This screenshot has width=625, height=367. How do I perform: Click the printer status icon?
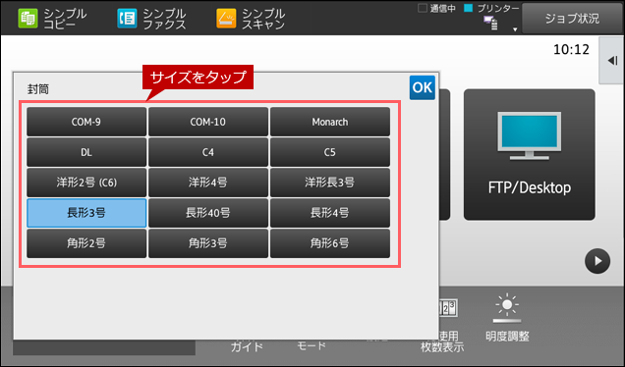click(491, 24)
